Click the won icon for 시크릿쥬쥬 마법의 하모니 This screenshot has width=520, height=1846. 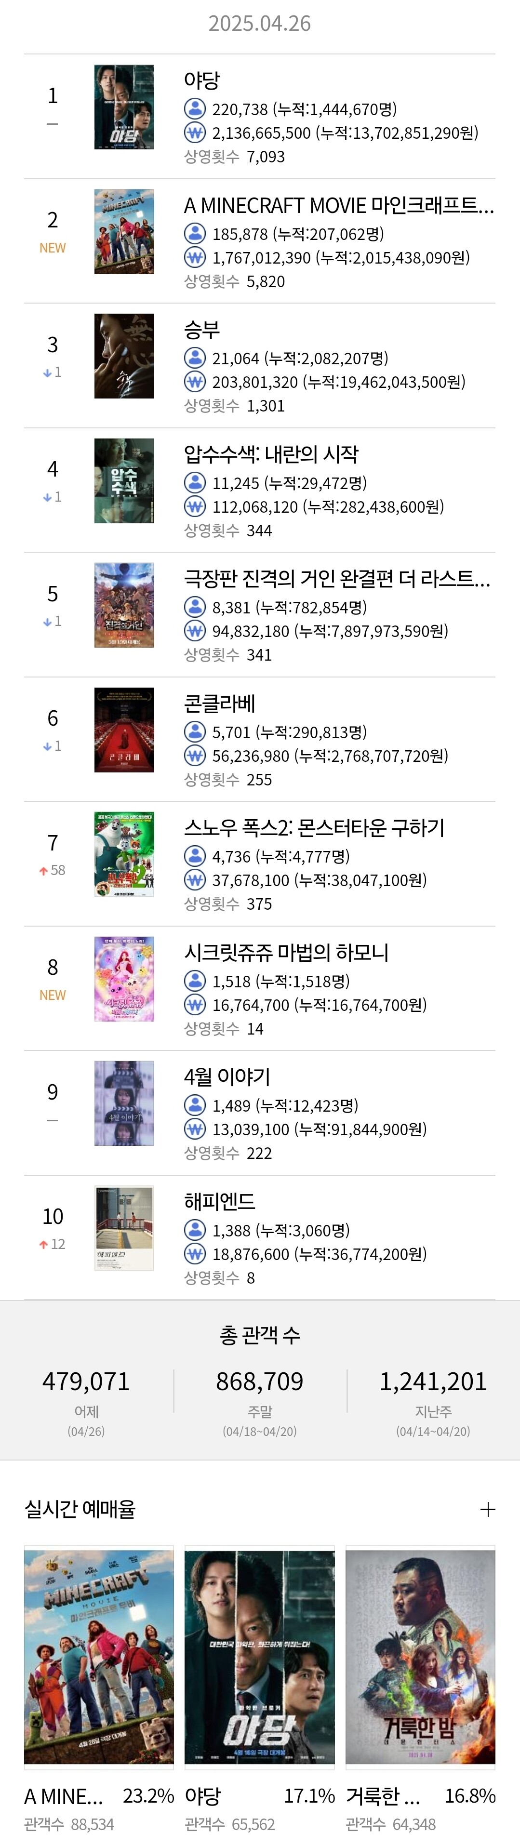coord(195,1005)
